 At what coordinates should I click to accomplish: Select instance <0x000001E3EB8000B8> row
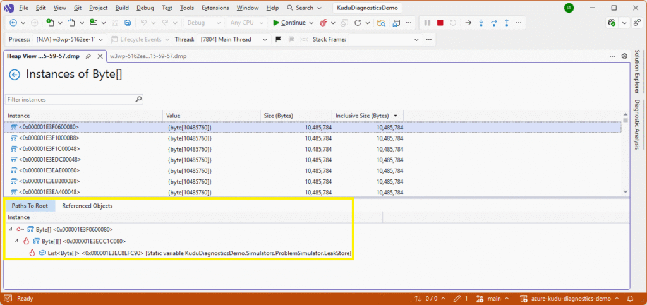(312, 181)
